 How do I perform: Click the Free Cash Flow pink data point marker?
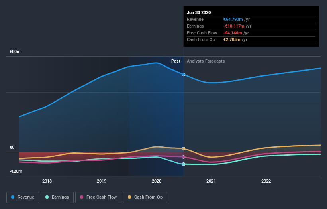point(184,157)
